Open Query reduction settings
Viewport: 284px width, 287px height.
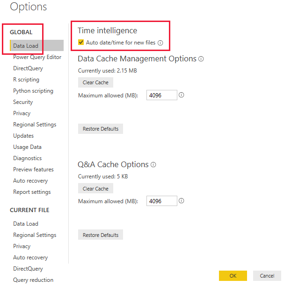[x=33, y=280]
